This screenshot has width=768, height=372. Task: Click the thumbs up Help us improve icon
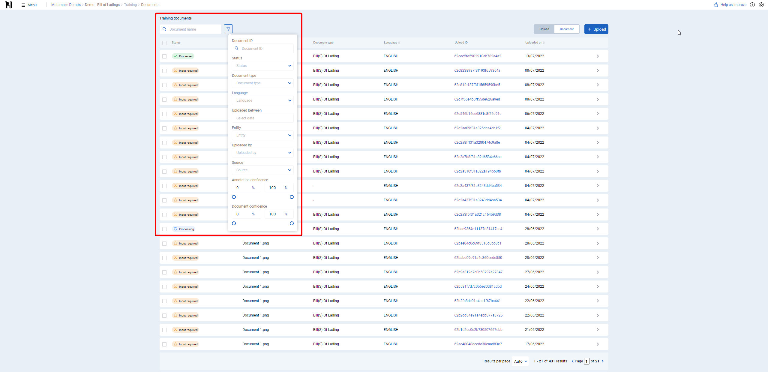[x=716, y=5]
